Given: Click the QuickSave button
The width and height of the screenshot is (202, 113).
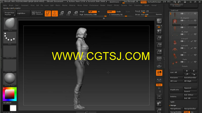Looking at the screenshot, I should tap(114, 2).
